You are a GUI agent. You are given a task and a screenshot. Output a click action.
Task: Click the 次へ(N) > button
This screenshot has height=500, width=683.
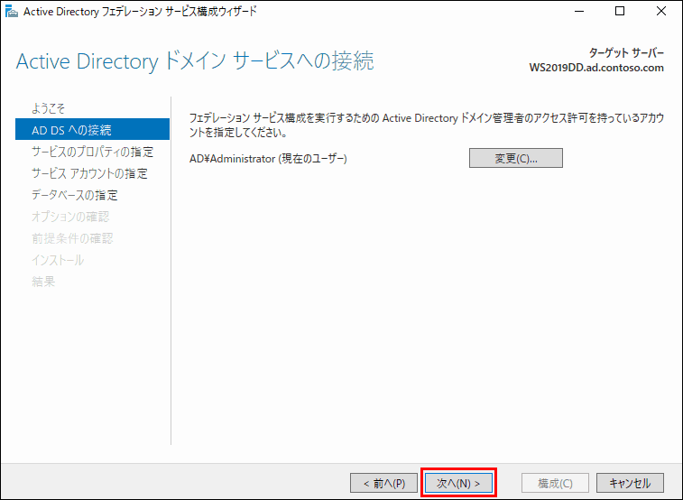click(x=458, y=483)
